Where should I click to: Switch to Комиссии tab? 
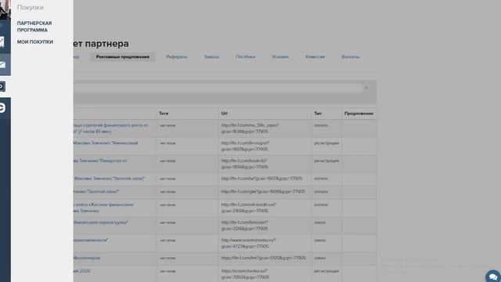[x=315, y=56]
